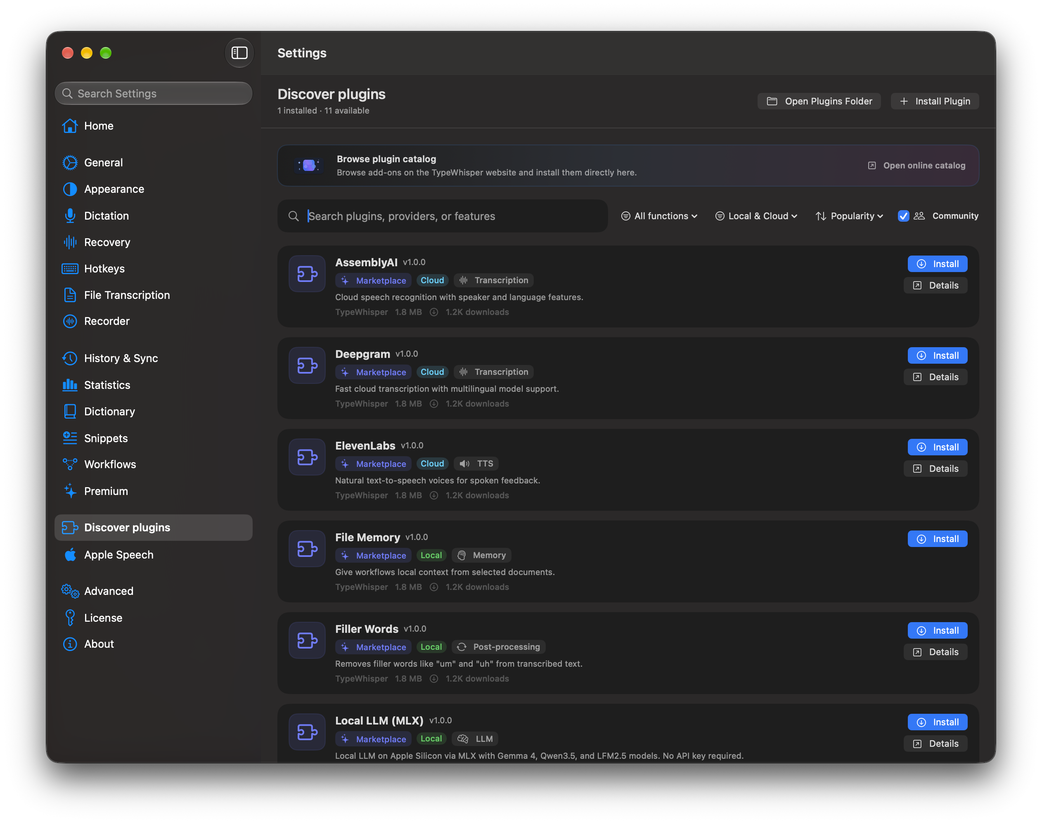Click the plus icon in Install Plugin
This screenshot has width=1042, height=824.
point(904,101)
